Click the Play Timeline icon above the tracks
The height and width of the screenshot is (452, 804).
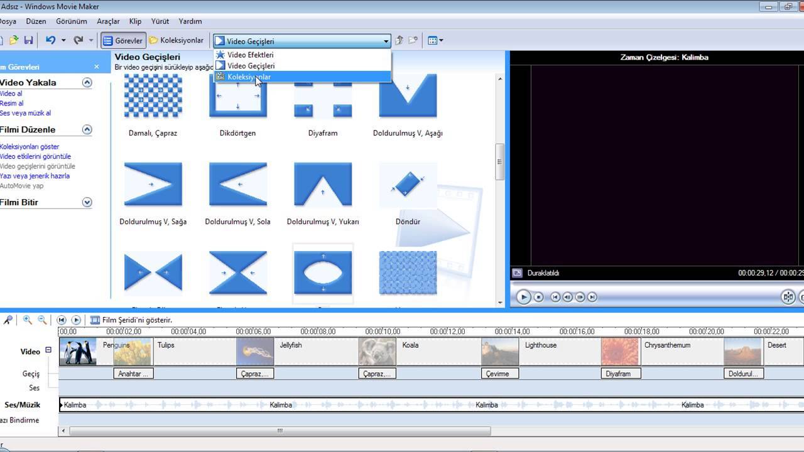click(76, 320)
